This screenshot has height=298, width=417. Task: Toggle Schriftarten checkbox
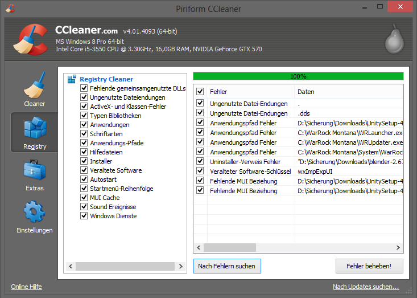click(x=84, y=134)
